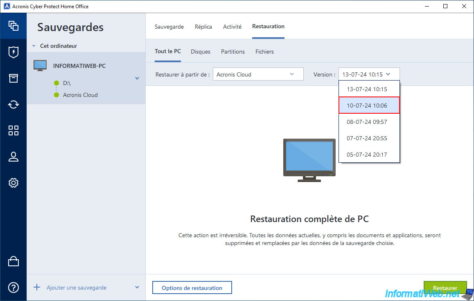Open the chevron next to Ajouter une sauvegarde
Screen dimensions: 474x301
[x=137, y=287]
